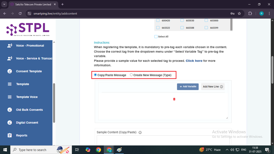This screenshot has width=274, height=154.
Task: Click the Sample Content input box
Action: pos(163,140)
